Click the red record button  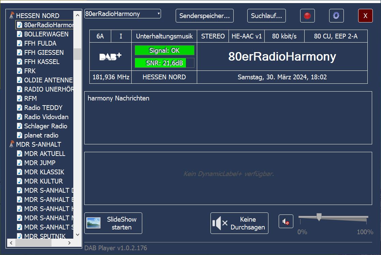tap(307, 16)
